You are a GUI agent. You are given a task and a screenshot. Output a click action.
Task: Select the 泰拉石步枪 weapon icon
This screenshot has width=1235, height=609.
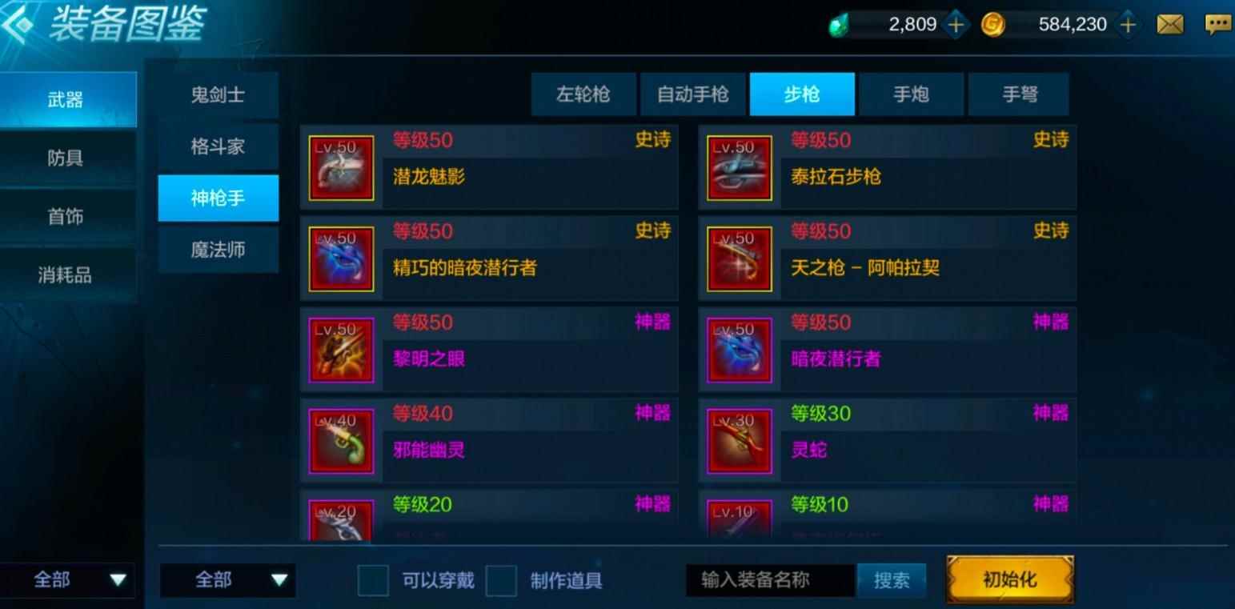740,168
